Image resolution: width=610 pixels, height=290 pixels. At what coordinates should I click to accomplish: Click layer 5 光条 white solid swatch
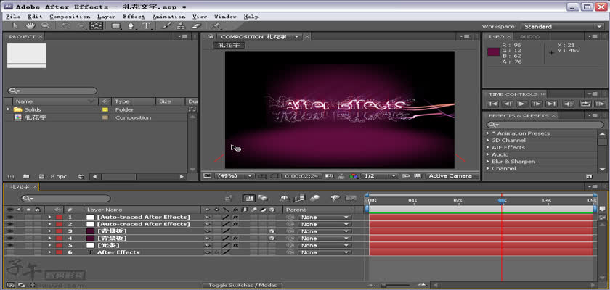(x=90, y=245)
